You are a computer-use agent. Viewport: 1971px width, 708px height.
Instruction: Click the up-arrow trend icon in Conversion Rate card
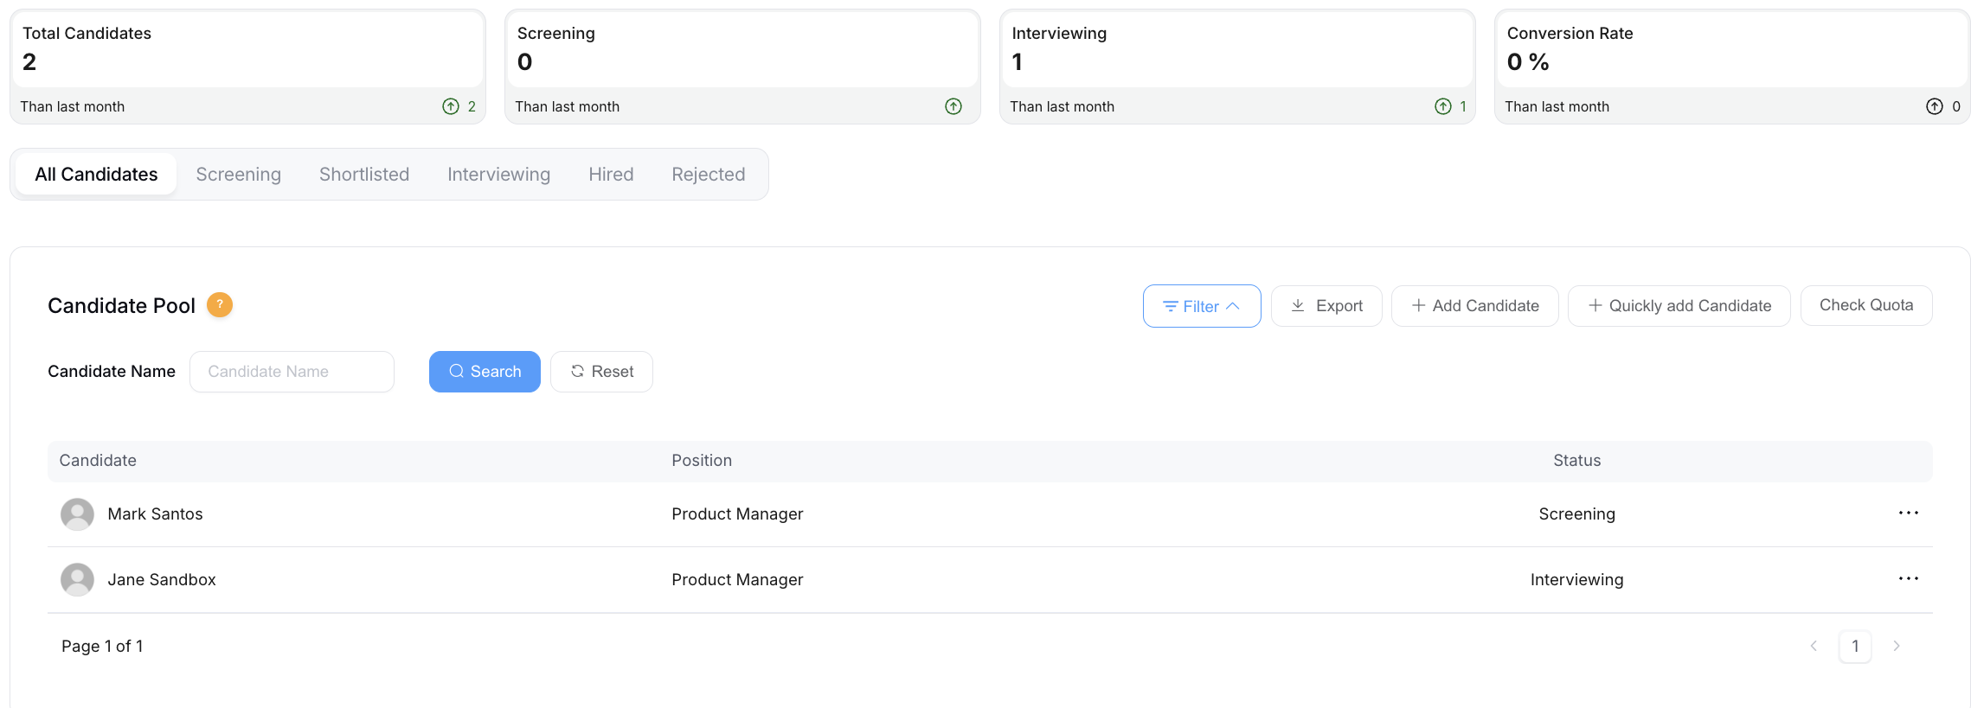(x=1935, y=106)
